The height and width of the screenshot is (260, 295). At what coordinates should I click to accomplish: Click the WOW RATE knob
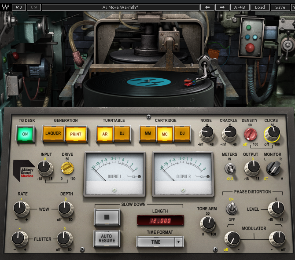coord(21,209)
